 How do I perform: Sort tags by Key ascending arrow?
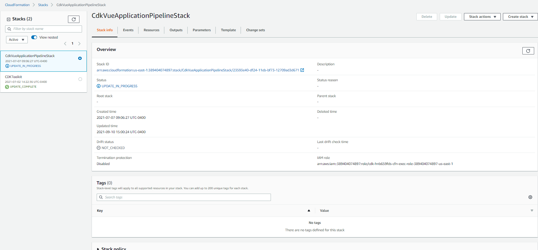[309, 211]
